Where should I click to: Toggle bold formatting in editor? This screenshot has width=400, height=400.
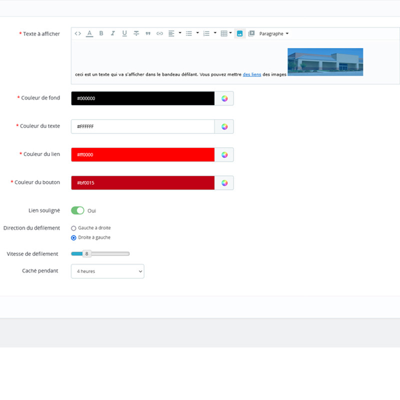(x=101, y=33)
